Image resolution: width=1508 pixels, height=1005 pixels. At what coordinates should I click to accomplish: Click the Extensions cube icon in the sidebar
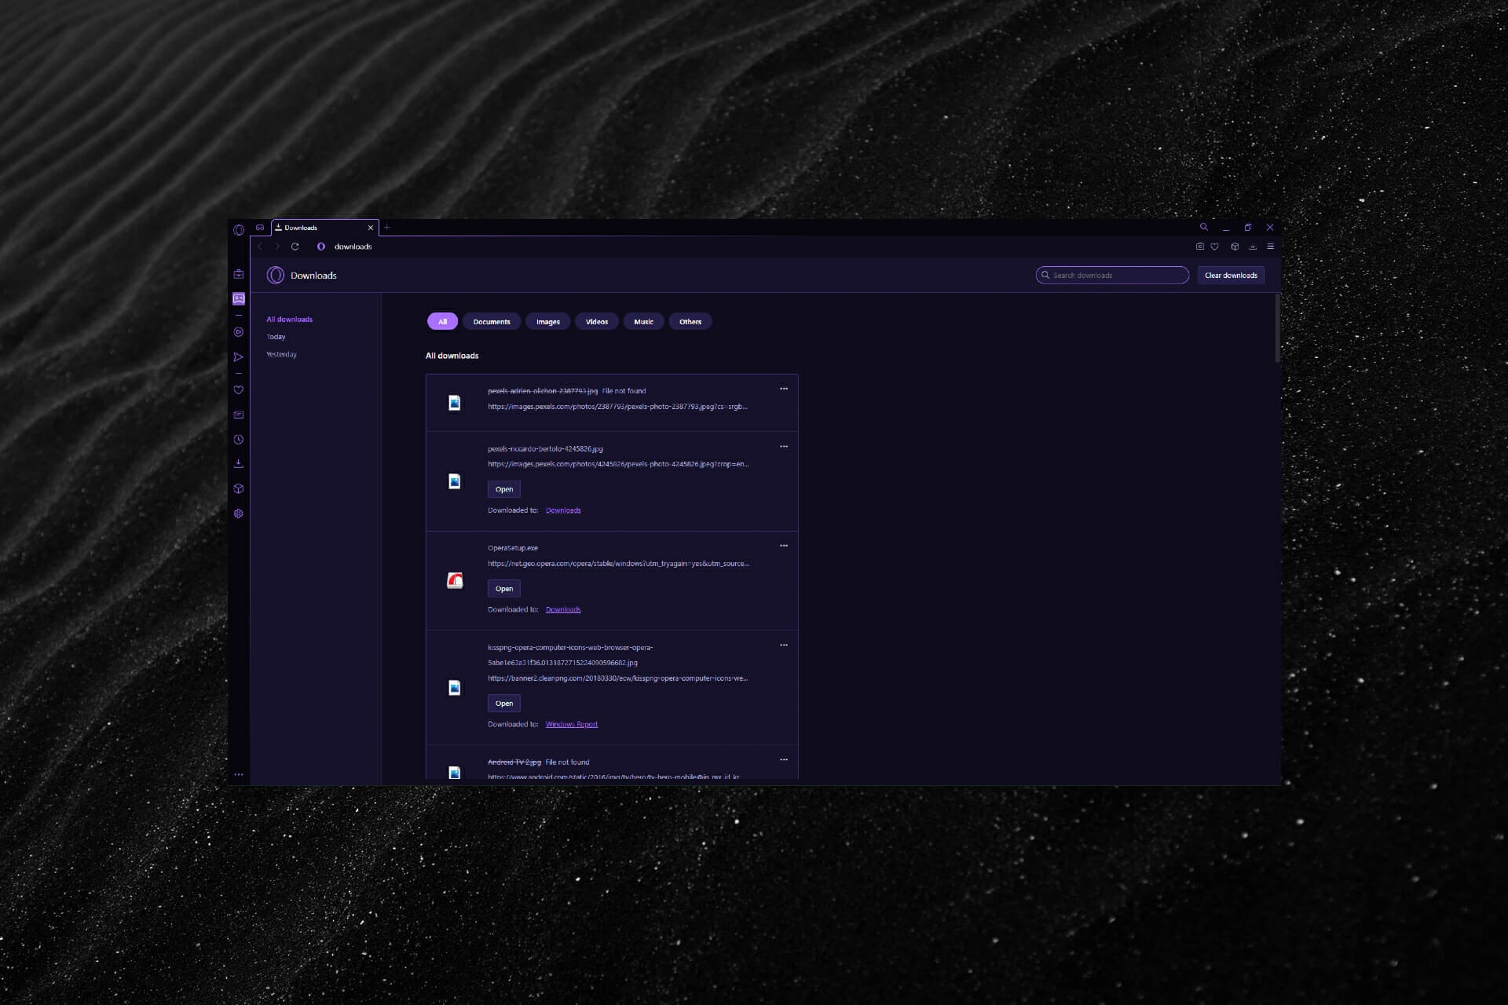[239, 488]
